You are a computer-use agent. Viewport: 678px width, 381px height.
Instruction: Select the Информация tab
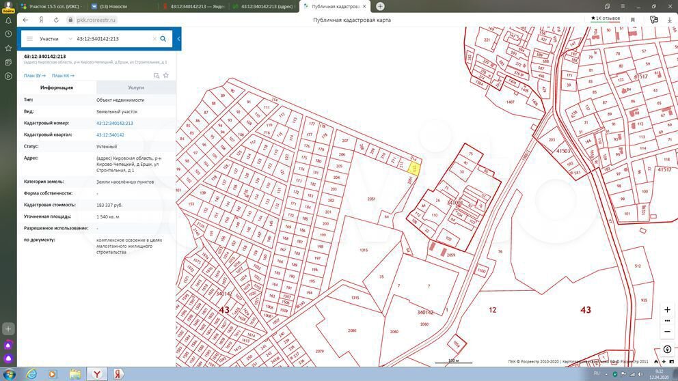pyautogui.click(x=57, y=87)
